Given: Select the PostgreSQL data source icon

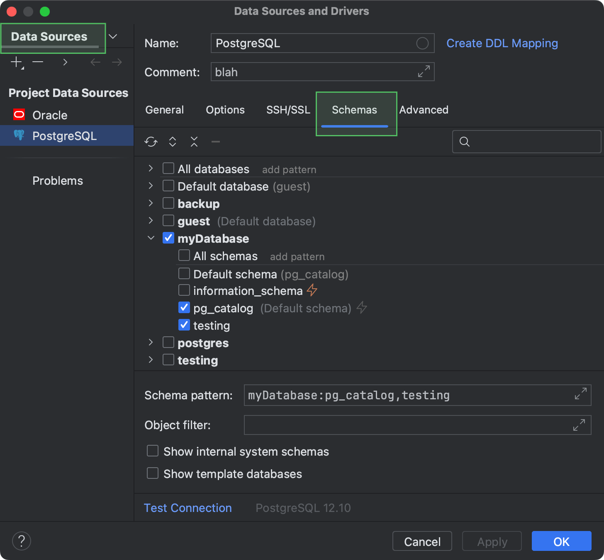Looking at the screenshot, I should (19, 135).
